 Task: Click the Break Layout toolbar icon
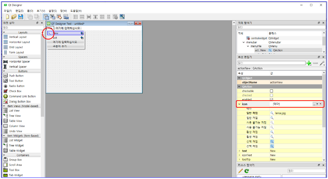(x=115, y=17)
